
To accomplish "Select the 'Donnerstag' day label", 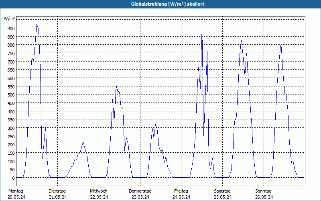I will [x=140, y=191].
